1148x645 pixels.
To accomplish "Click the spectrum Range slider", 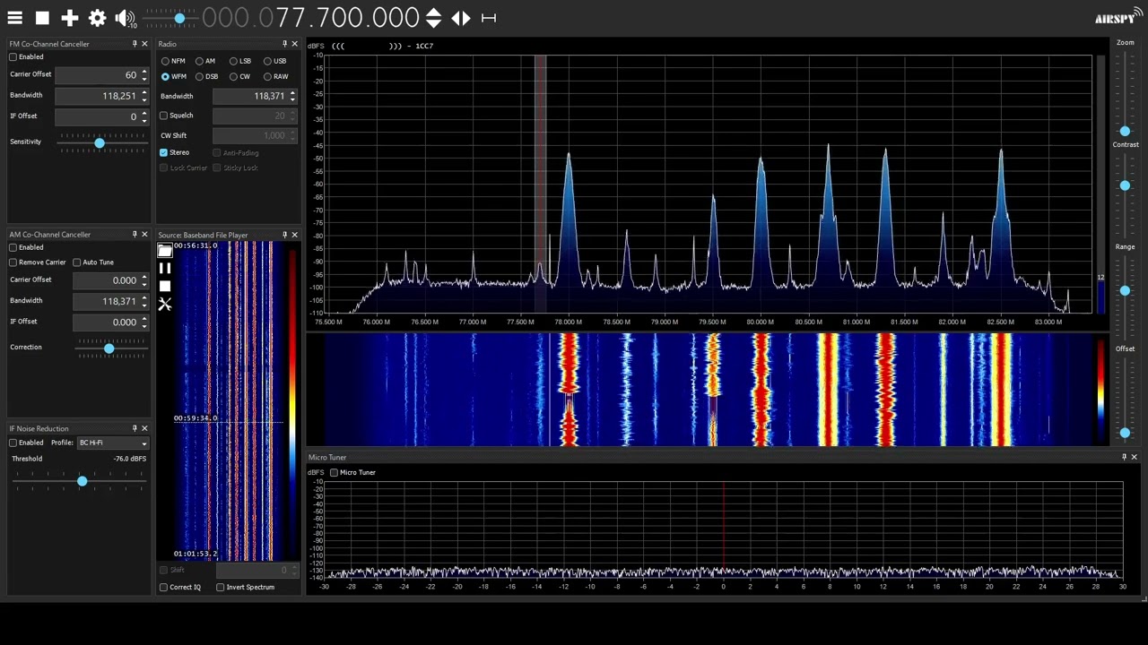I will (1125, 297).
